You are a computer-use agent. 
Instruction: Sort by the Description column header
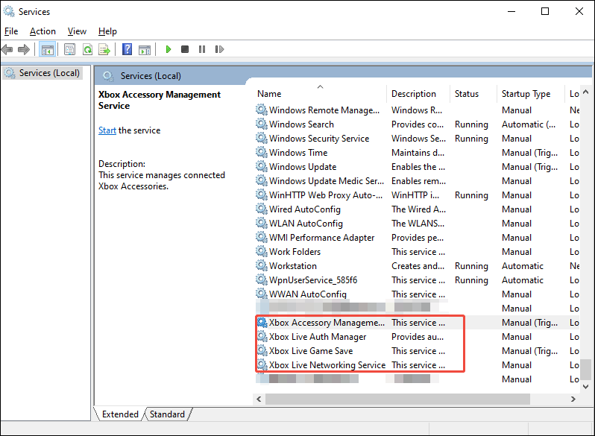coord(418,94)
